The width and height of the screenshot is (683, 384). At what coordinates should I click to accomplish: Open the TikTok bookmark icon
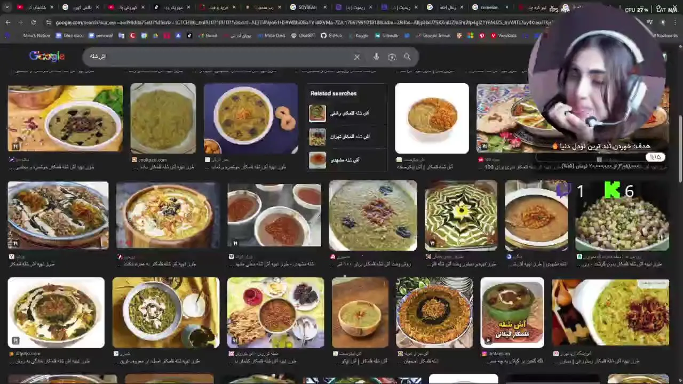[x=189, y=36]
